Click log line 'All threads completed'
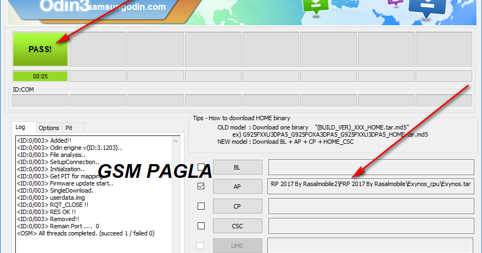Screen dimensions: 482x253 click(86, 233)
